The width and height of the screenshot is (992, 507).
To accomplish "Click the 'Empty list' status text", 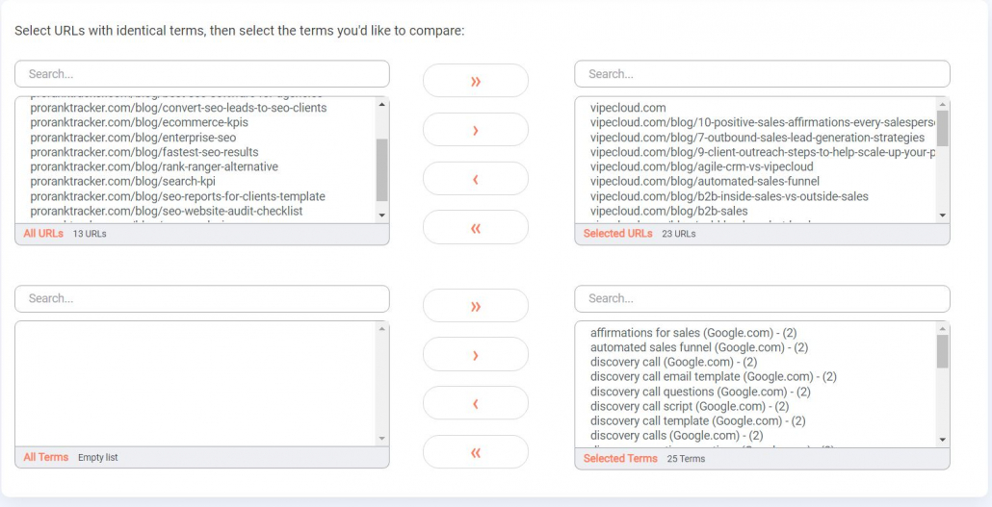I will (97, 458).
